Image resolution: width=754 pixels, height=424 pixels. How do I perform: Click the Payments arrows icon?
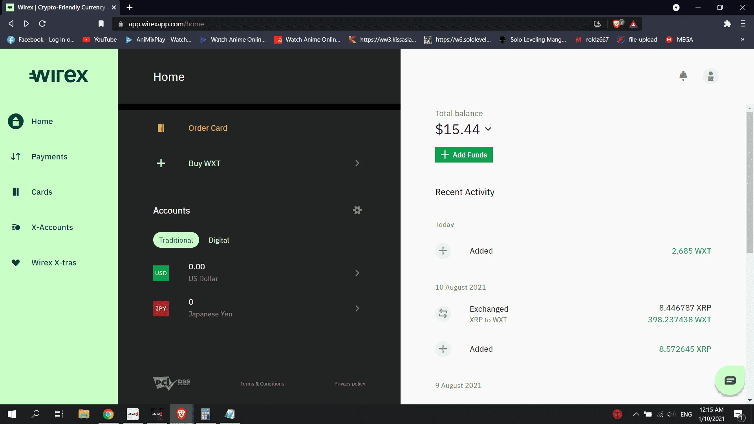[16, 157]
